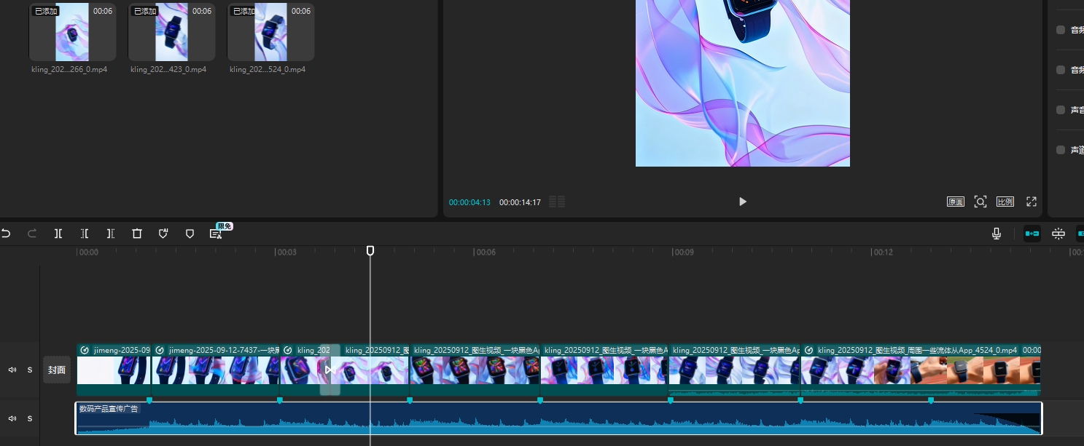
Task: Delete the selected clip with trash icon
Action: [x=137, y=234]
